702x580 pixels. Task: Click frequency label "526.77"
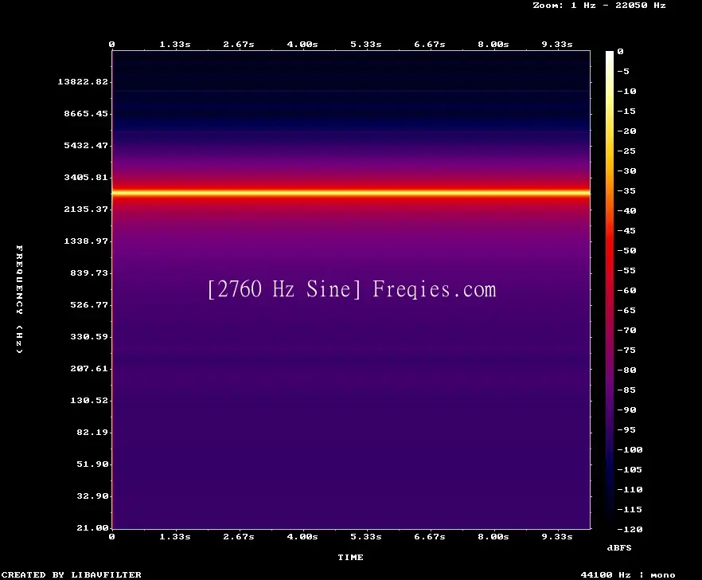tap(89, 305)
